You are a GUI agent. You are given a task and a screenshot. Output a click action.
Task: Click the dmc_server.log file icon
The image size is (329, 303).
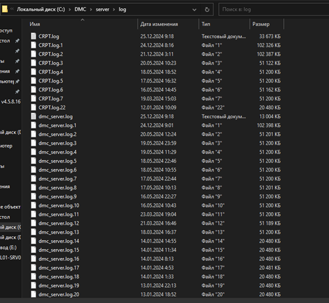[x=33, y=116]
